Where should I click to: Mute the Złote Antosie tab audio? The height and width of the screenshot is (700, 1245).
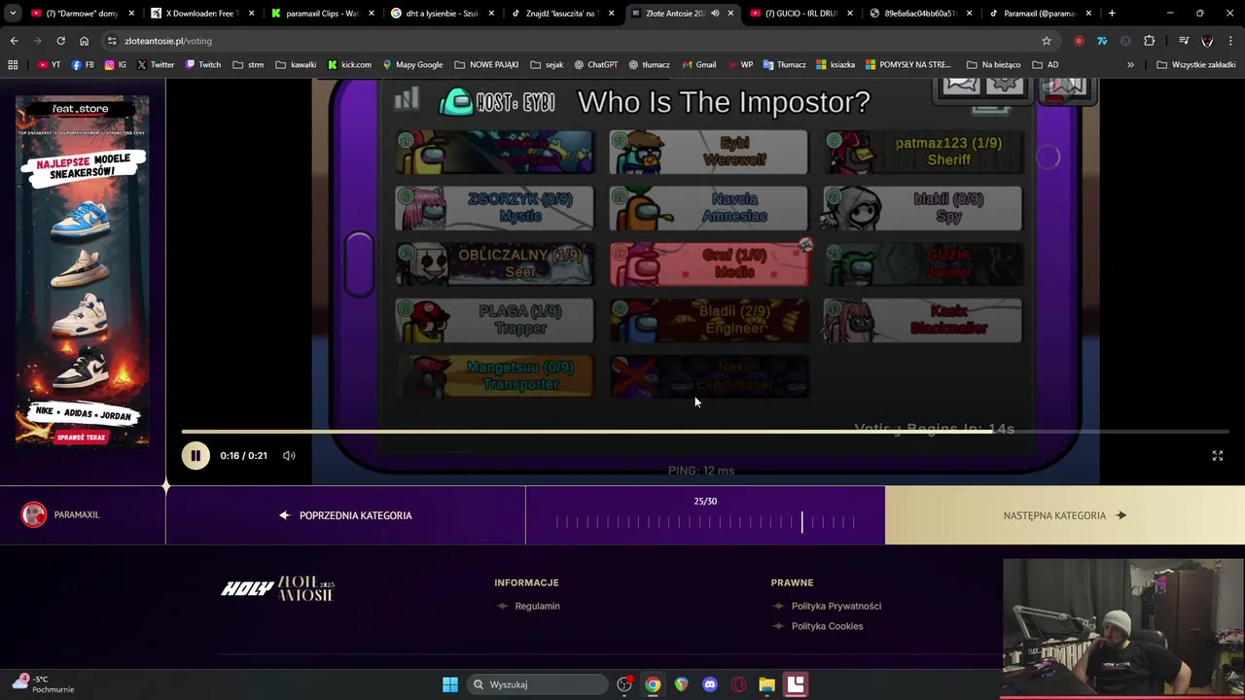click(x=715, y=14)
